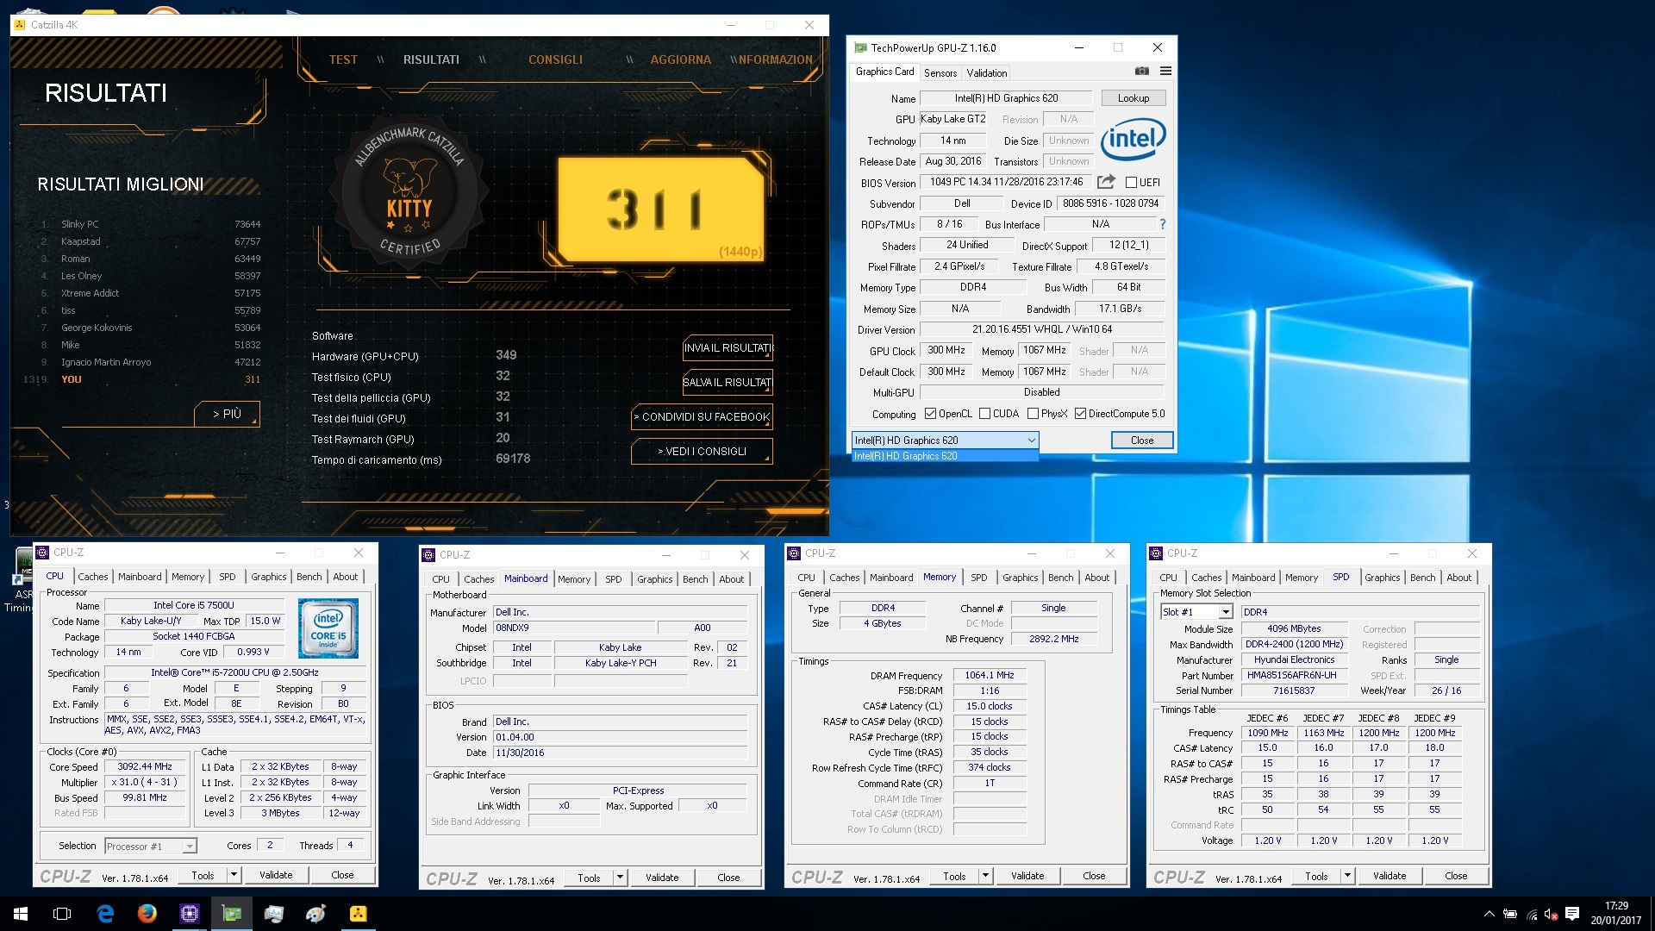Open the GPU selector dropdown in GPU-Z
The width and height of the screenshot is (1655, 931).
(945, 440)
